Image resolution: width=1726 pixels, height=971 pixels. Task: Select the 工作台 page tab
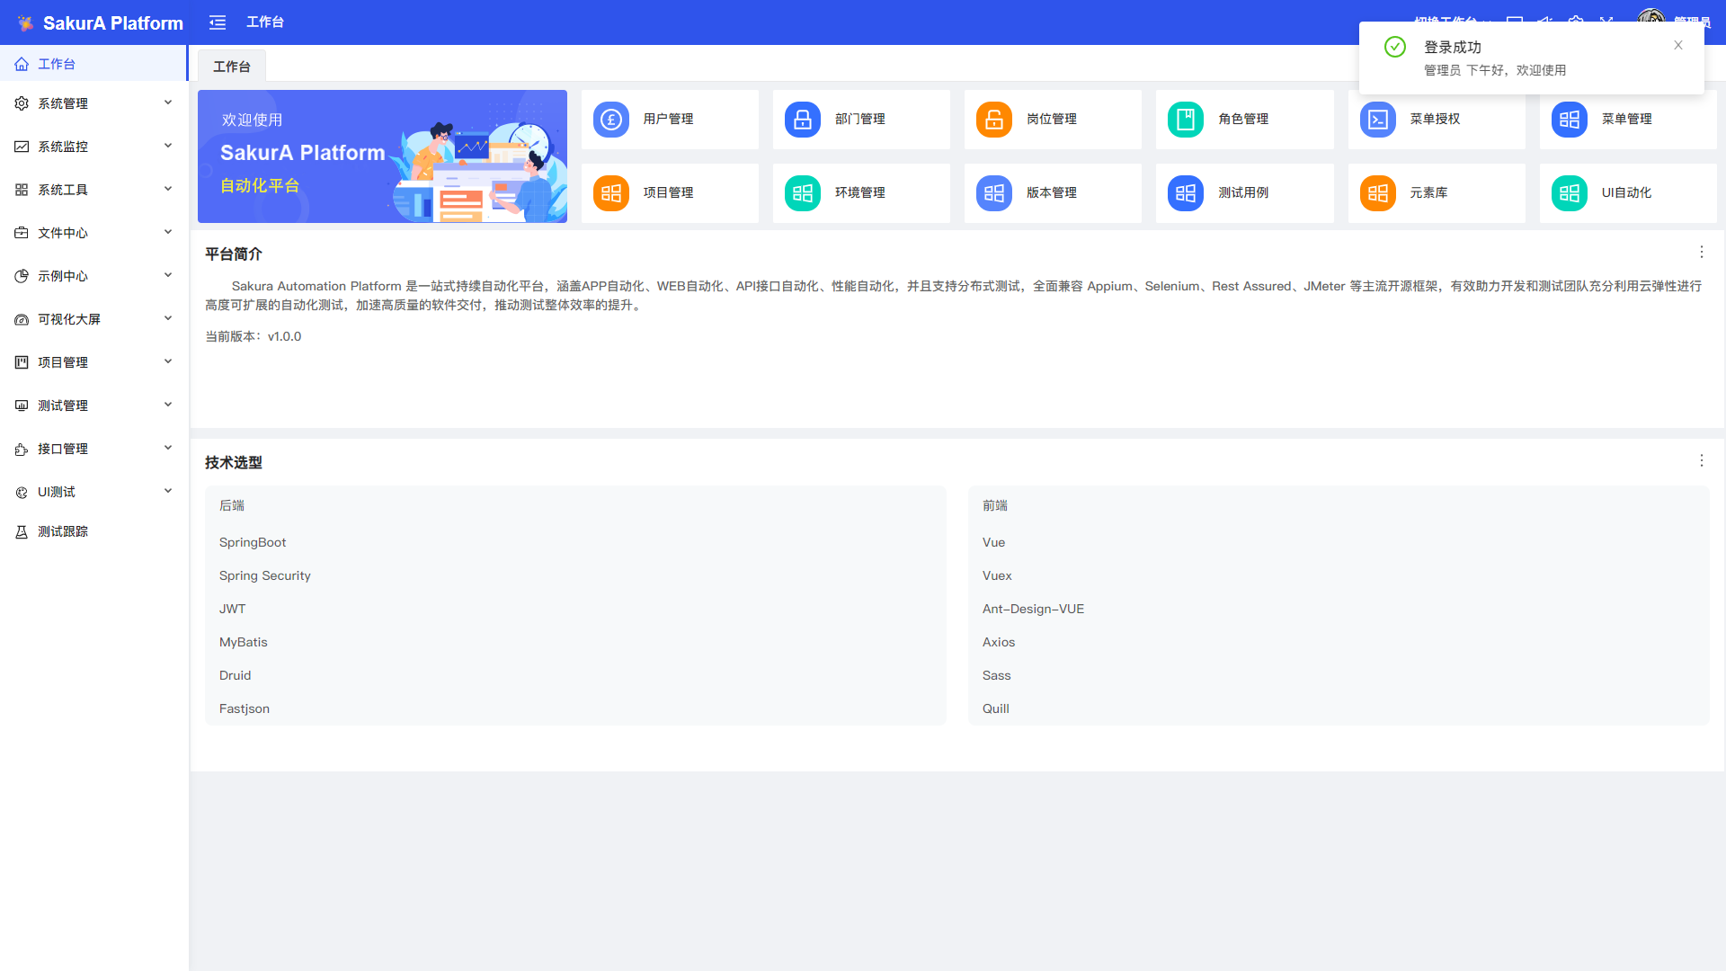(232, 67)
